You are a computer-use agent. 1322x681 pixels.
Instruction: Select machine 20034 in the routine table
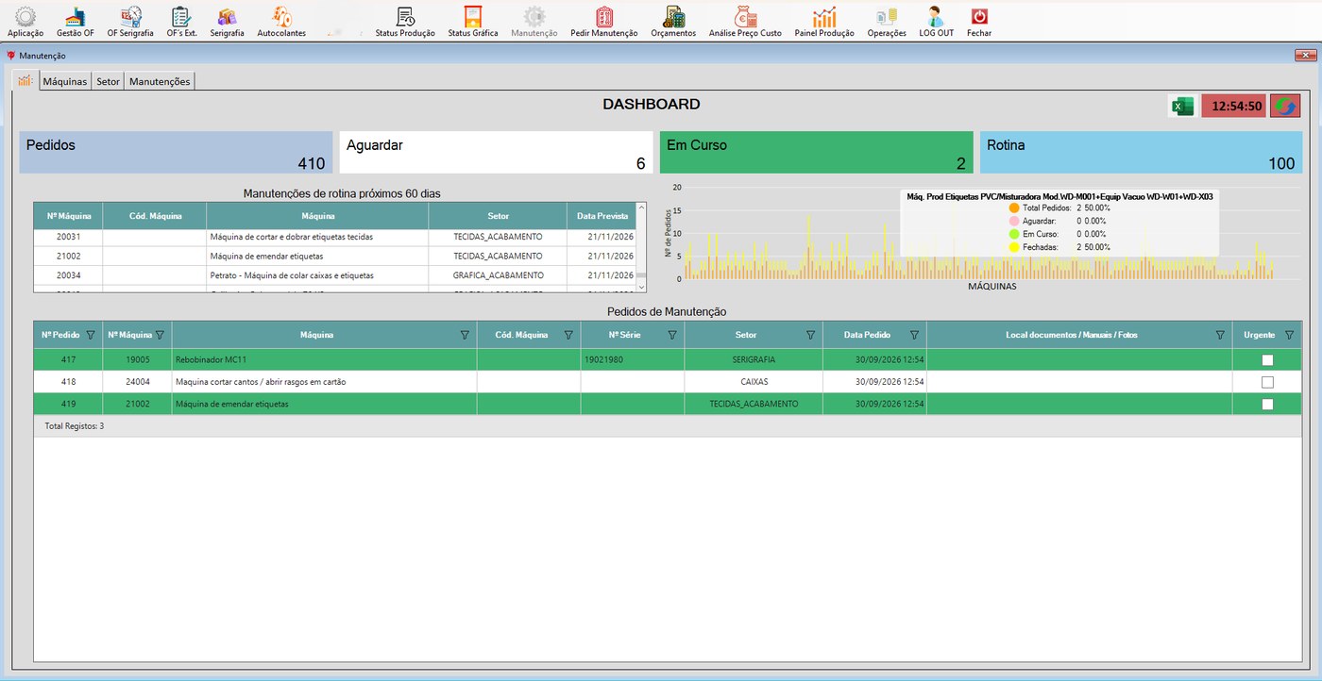coord(68,275)
